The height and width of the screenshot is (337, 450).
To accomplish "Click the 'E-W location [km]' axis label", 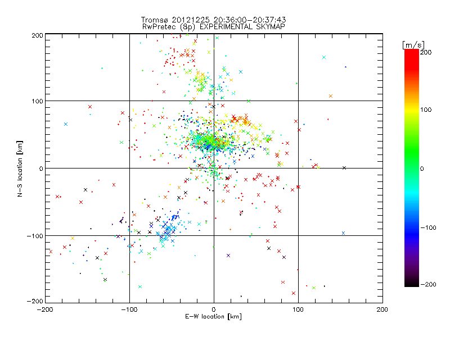I will 213,317.
